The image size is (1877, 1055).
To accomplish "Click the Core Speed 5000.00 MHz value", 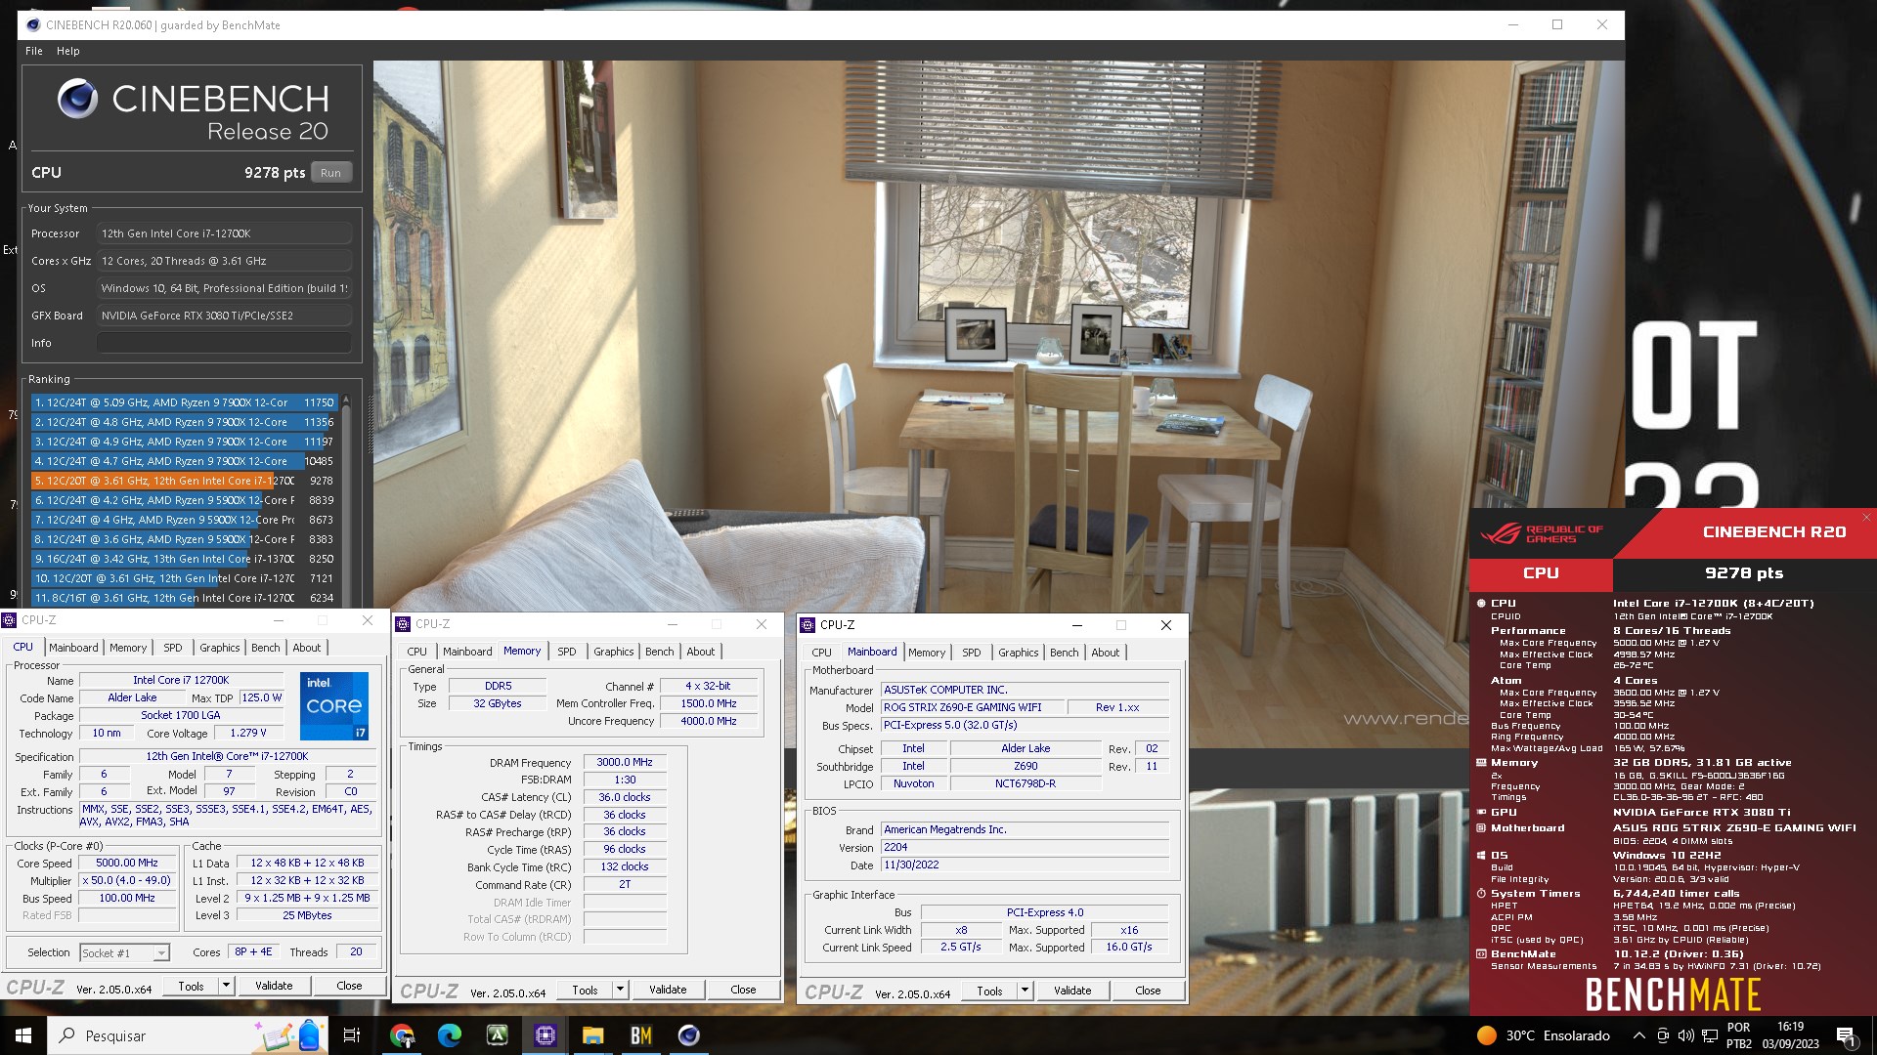I will tap(127, 864).
